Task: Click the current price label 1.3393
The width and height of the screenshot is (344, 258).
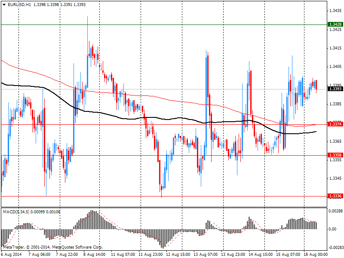Action: (335, 89)
